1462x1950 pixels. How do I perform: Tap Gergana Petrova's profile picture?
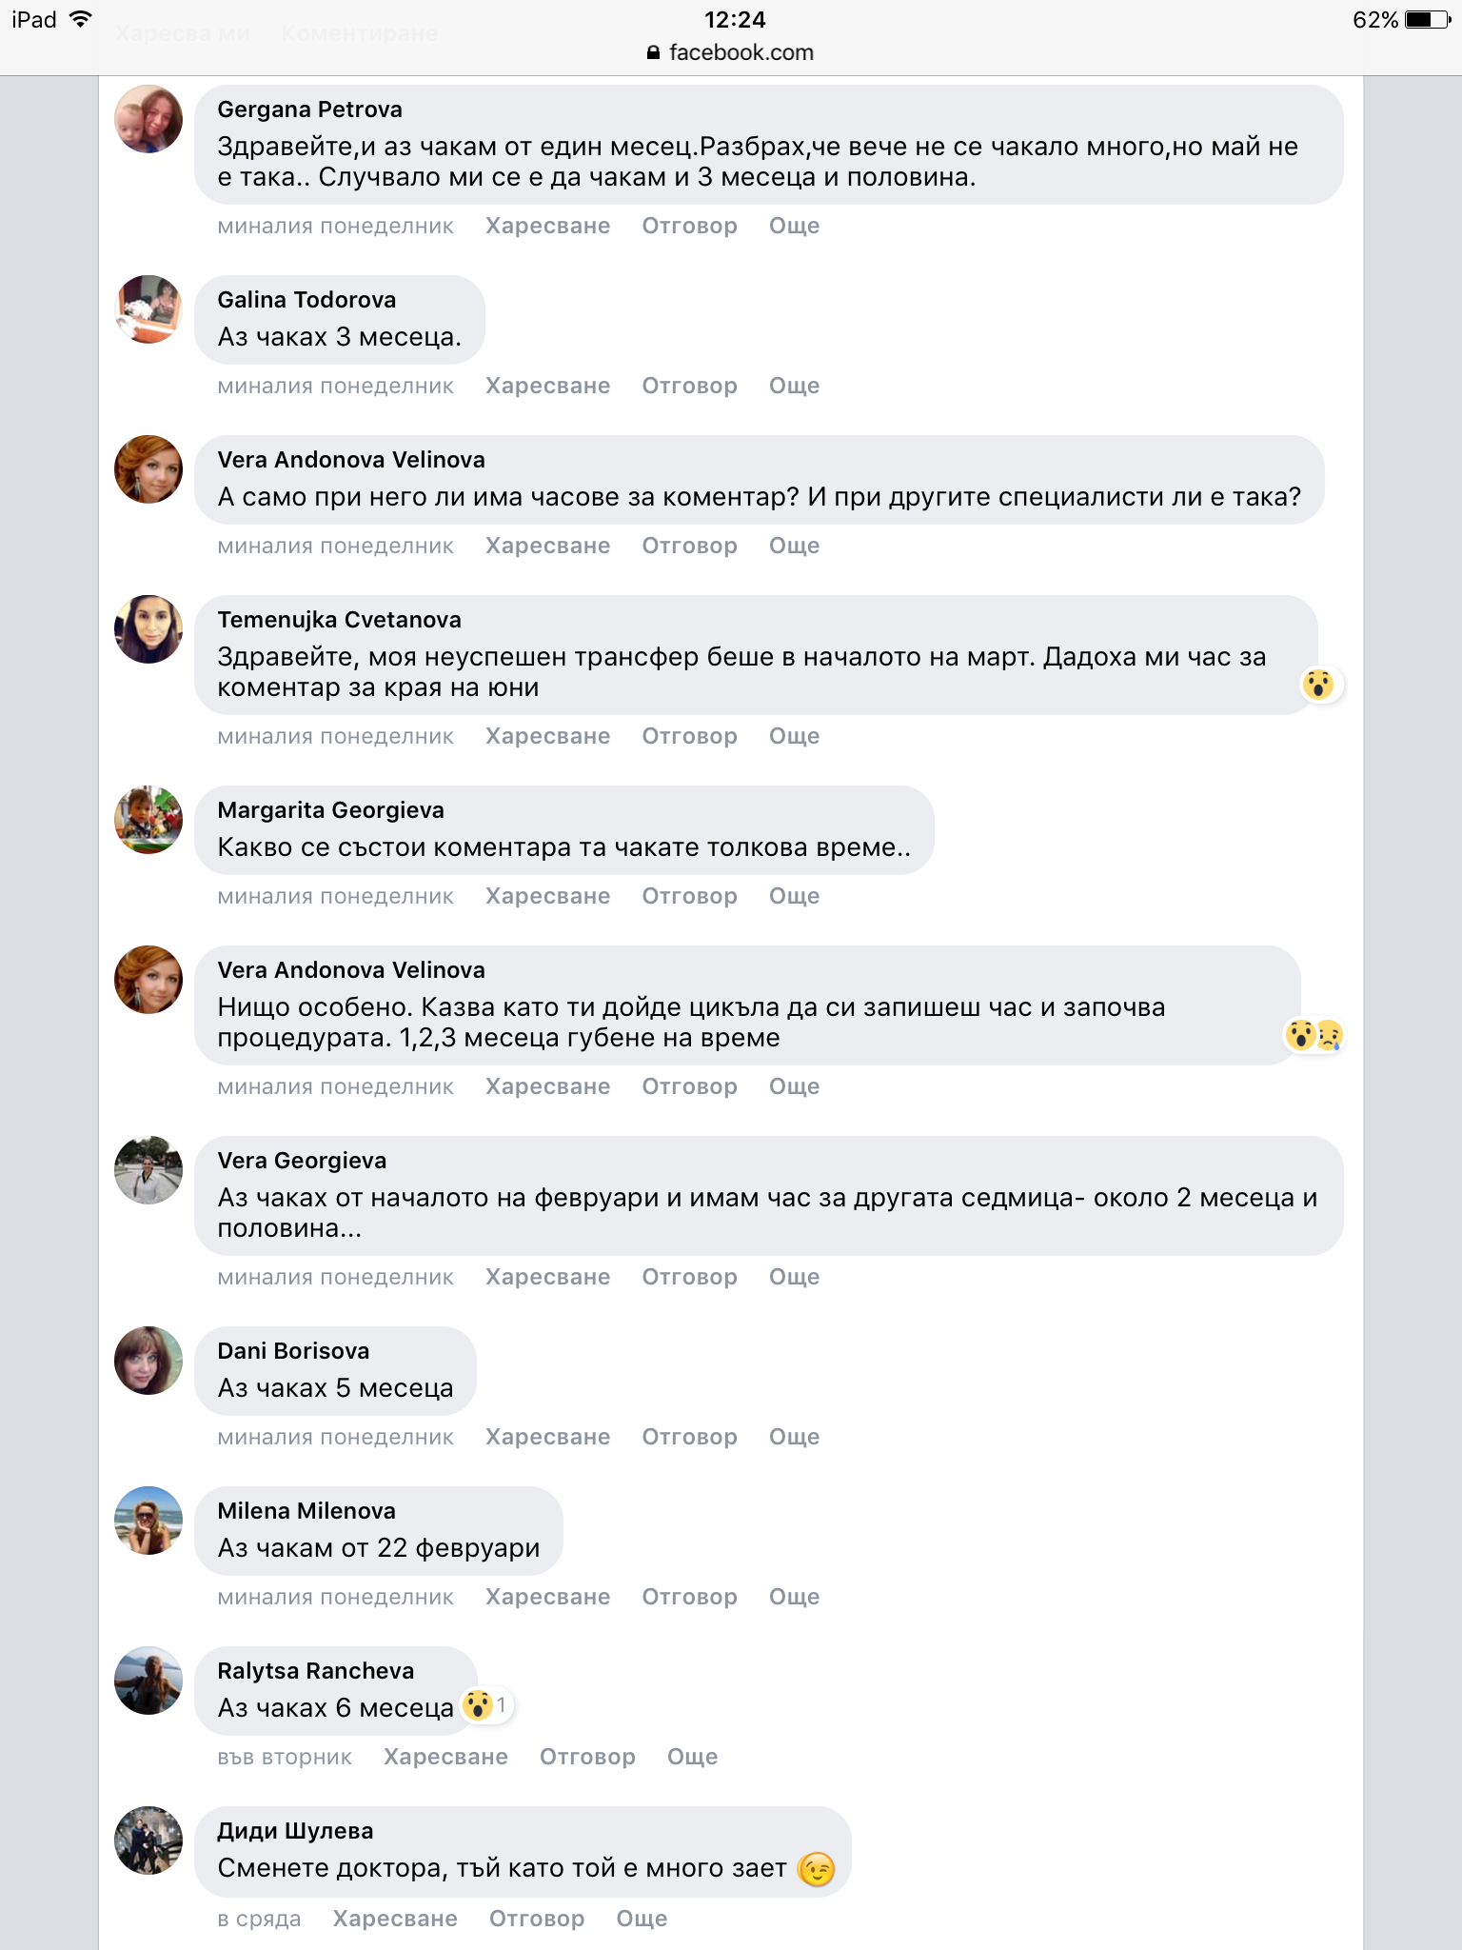coord(148,119)
